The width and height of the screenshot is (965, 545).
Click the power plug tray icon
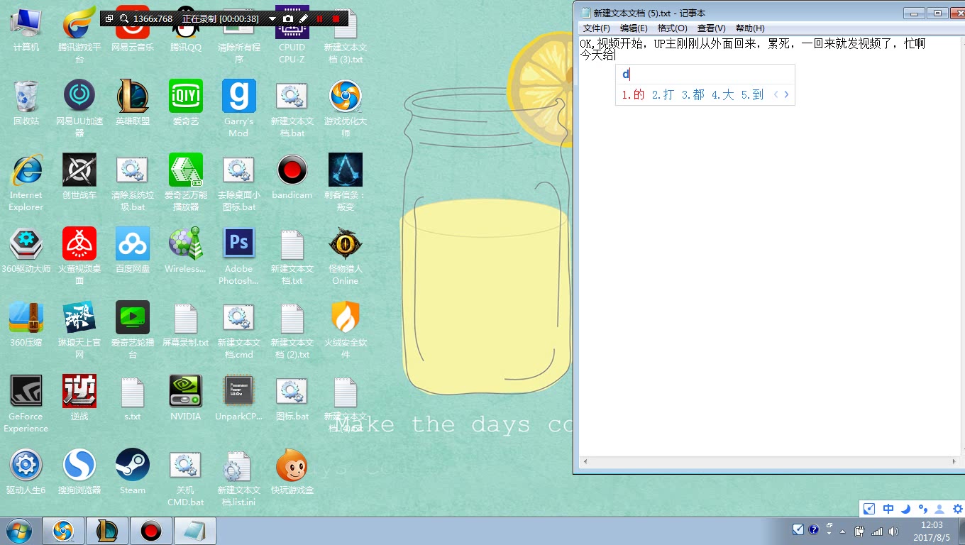pyautogui.click(x=859, y=531)
